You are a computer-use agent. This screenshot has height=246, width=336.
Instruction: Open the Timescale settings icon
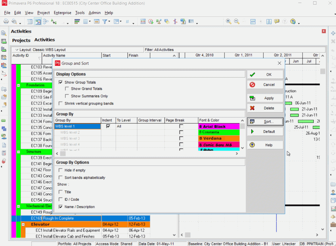pyautogui.click(x=97, y=21)
